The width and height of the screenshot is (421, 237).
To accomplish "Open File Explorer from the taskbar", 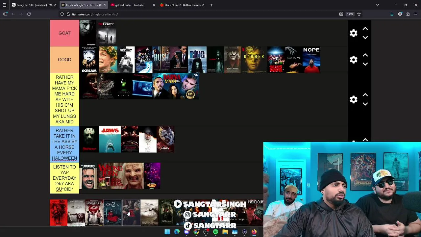I will tap(225, 232).
